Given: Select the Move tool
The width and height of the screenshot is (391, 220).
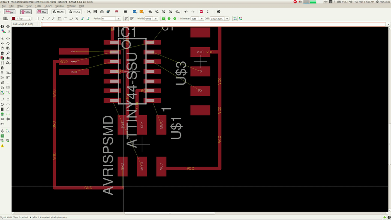Looking at the screenshot, I should point(8,39).
